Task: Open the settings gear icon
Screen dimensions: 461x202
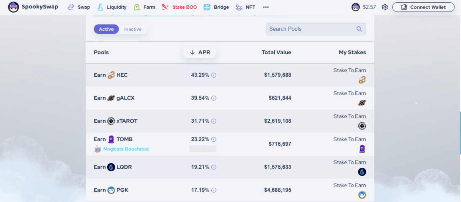Action: tap(385, 7)
